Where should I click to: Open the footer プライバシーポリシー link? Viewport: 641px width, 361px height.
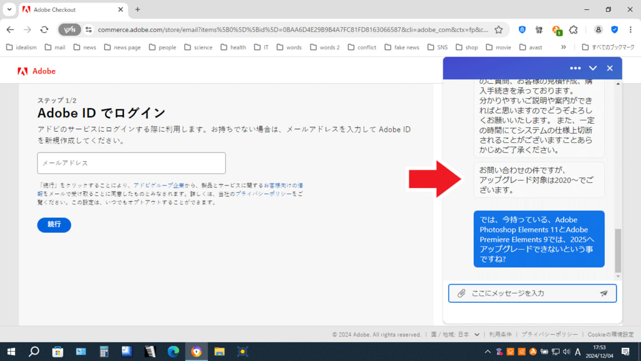550,335
